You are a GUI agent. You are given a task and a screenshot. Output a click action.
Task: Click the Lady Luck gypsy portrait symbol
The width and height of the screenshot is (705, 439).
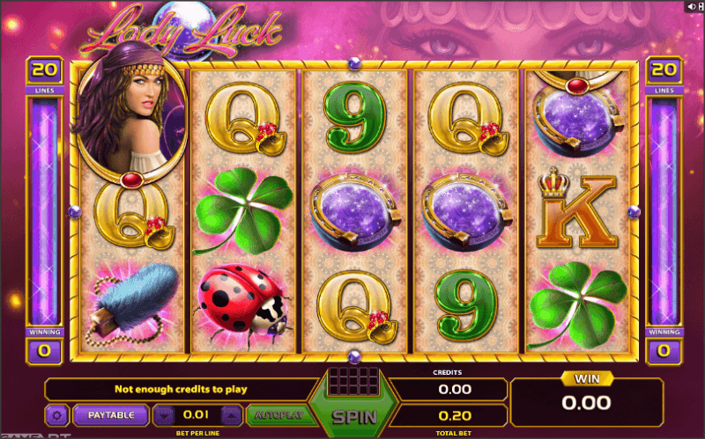point(130,117)
